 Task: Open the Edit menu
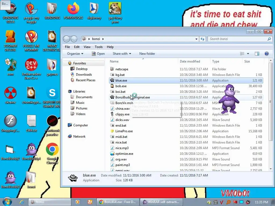tap(77, 47)
